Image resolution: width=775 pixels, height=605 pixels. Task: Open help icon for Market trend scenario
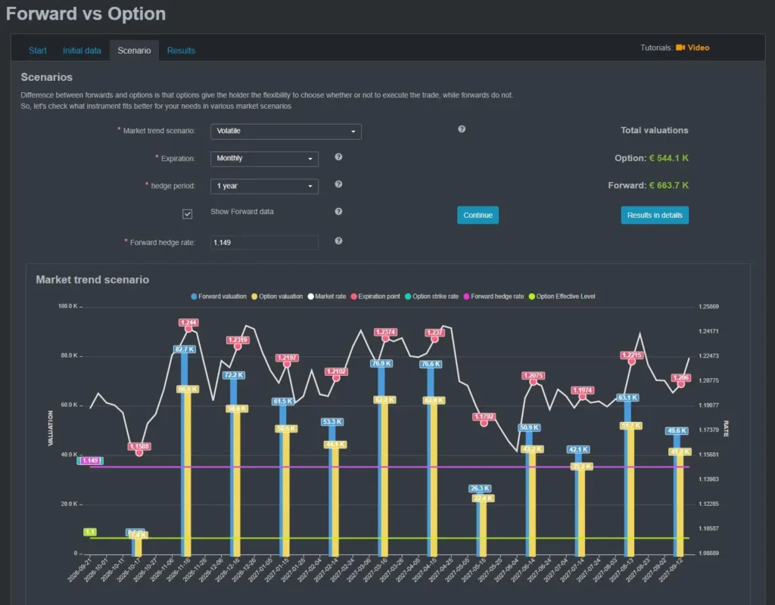(462, 129)
